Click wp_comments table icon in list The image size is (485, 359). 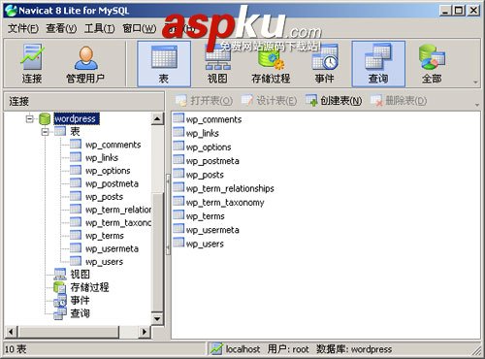click(178, 118)
